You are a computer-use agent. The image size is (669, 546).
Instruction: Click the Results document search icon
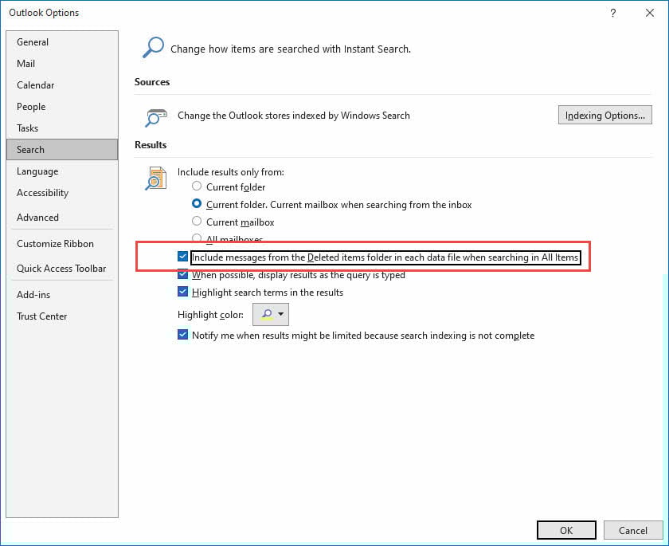coord(156,178)
